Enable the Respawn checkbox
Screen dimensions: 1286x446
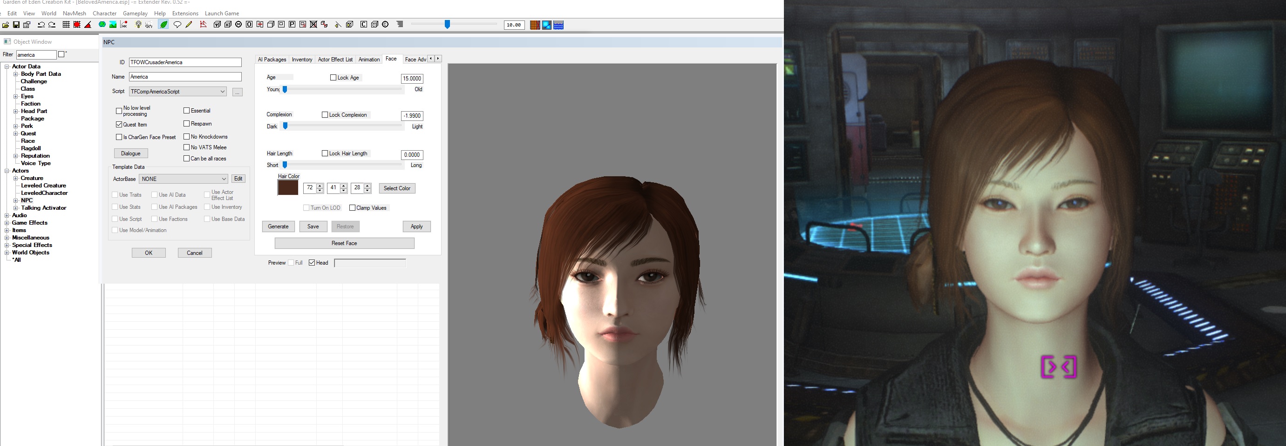(187, 124)
